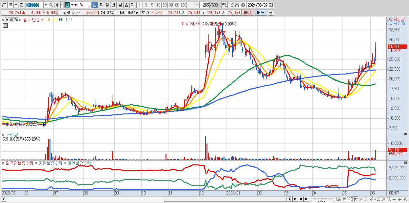This screenshot has height=203, width=409.
Task: Select yearly '년' period toggle
Action: (x=113, y=5)
